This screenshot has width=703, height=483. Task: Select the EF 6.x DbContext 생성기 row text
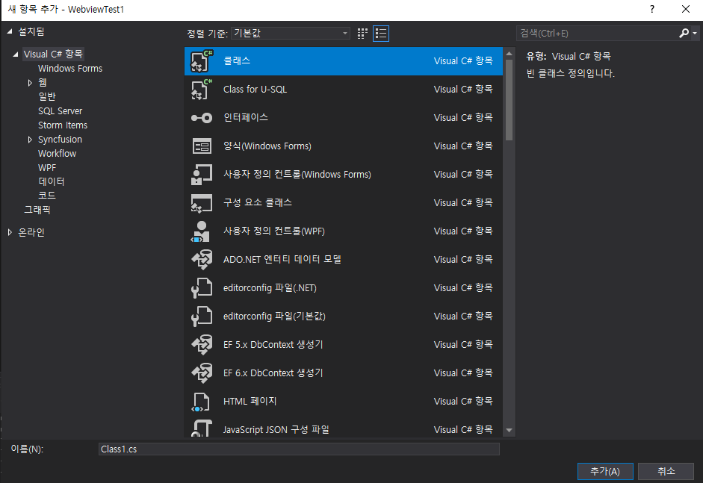tap(273, 373)
